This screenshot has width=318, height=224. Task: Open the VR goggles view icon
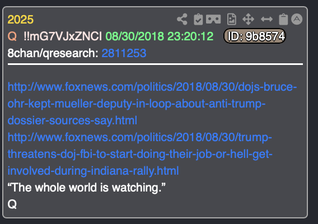pos(213,19)
